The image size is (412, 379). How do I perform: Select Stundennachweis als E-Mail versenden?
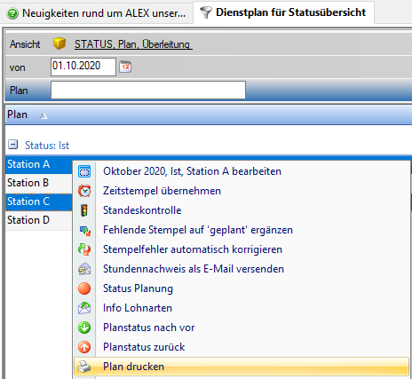point(242,269)
